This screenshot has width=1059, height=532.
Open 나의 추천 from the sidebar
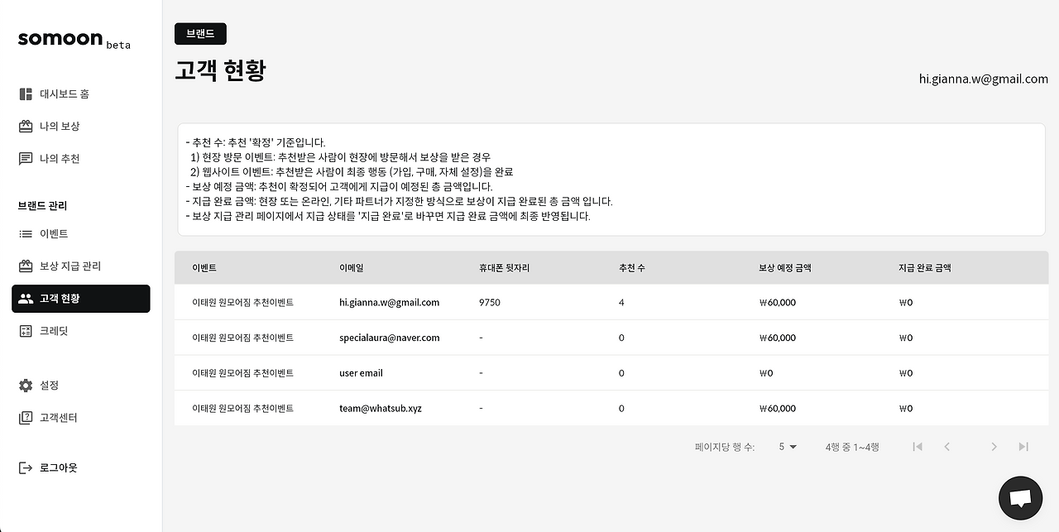click(x=27, y=158)
